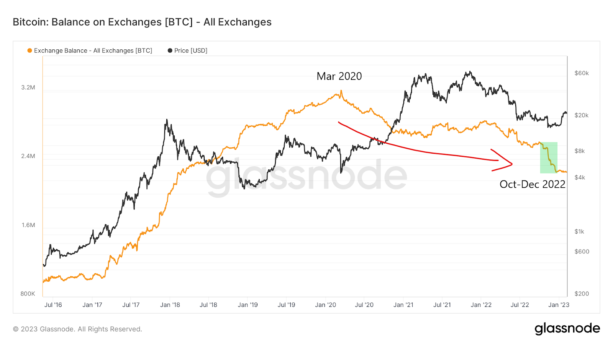Image resolution: width=613 pixels, height=344 pixels.
Task: Click the $20k right axis label
Action: 582,115
